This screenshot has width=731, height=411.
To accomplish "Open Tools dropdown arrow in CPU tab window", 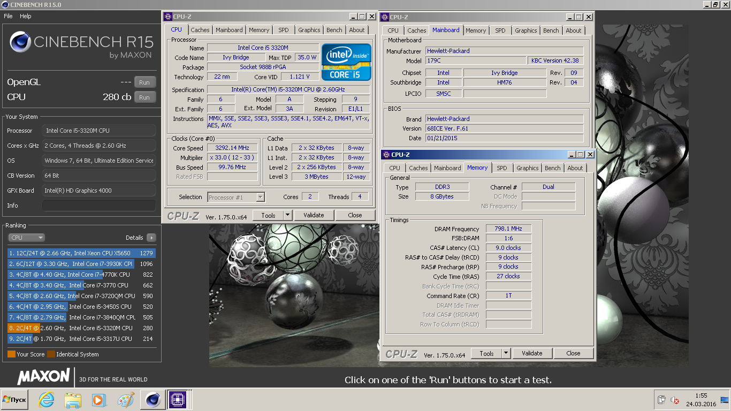I will (x=287, y=215).
